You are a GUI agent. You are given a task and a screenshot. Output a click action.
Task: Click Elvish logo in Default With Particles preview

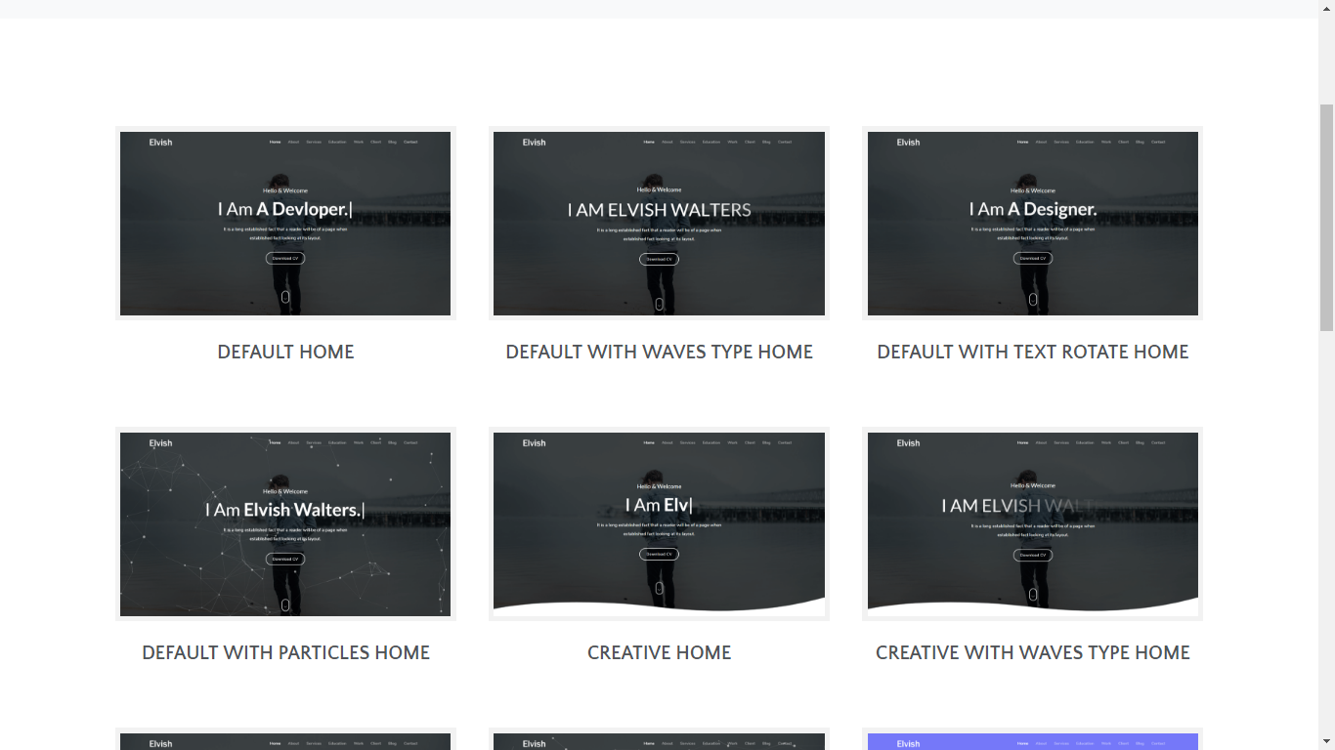(160, 443)
